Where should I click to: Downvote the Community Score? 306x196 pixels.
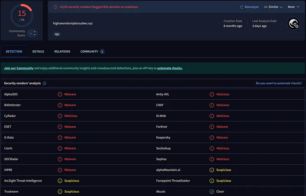pyautogui.click(x=34, y=35)
